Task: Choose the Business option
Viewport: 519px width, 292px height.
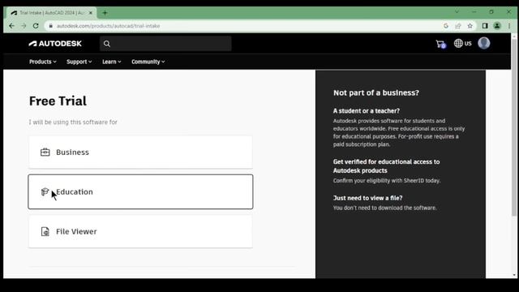Action: click(x=140, y=152)
